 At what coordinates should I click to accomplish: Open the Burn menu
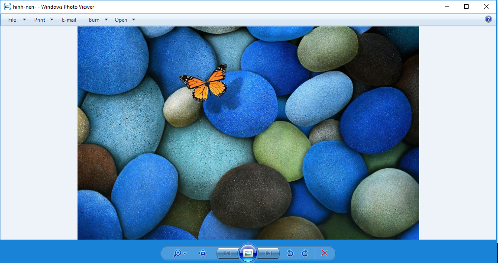coord(94,19)
